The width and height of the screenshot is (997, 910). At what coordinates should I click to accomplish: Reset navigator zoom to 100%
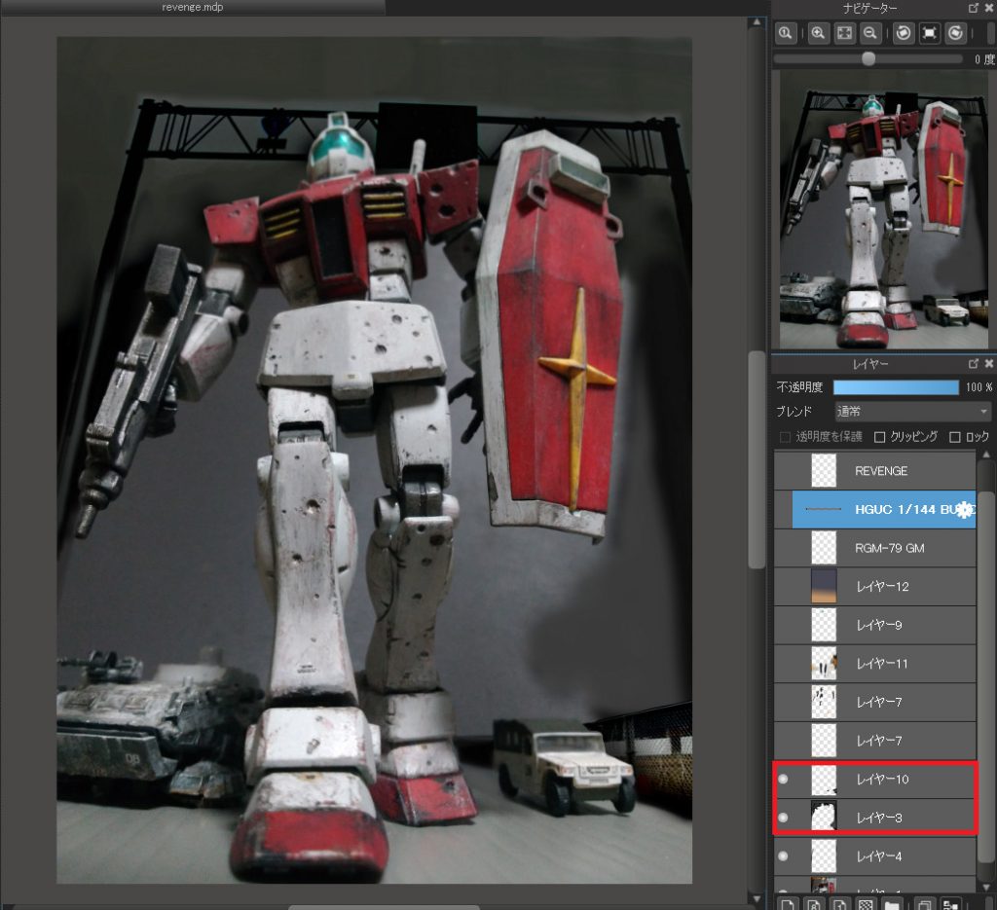785,33
